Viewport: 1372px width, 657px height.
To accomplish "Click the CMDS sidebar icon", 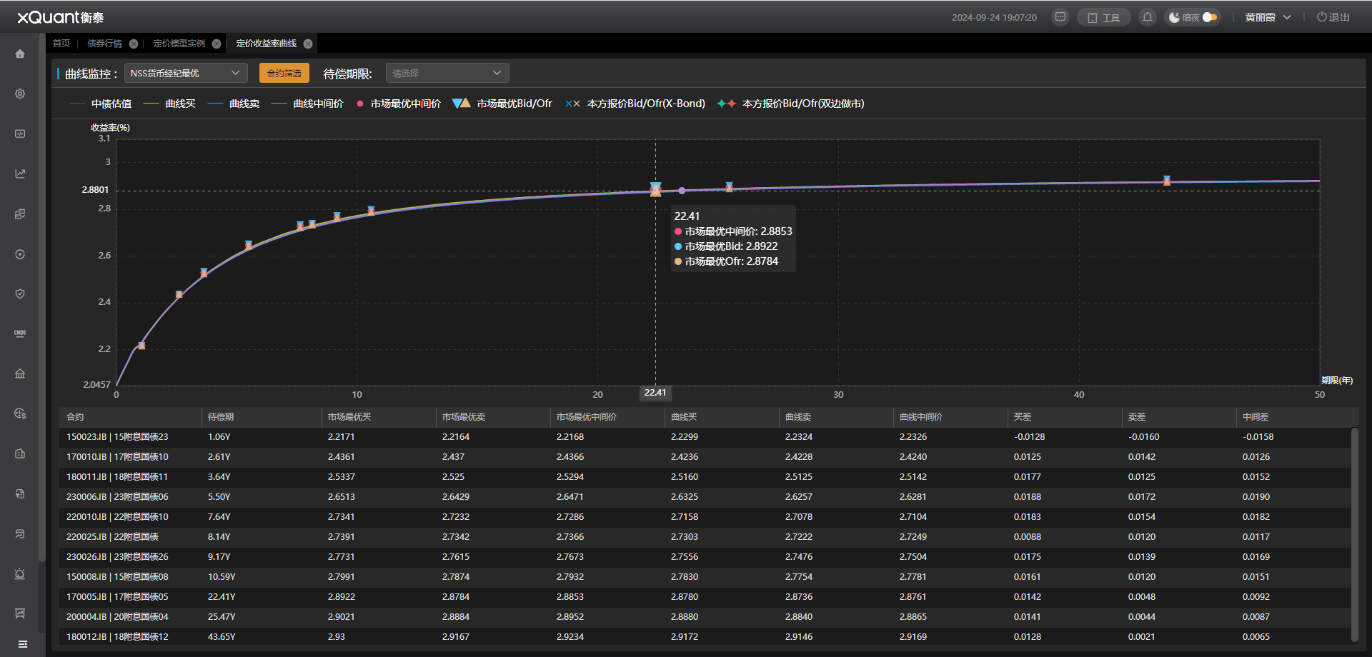I will coord(20,333).
